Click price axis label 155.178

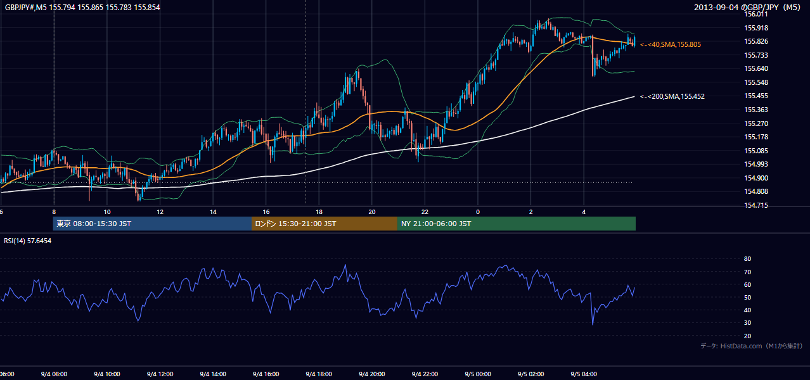757,137
